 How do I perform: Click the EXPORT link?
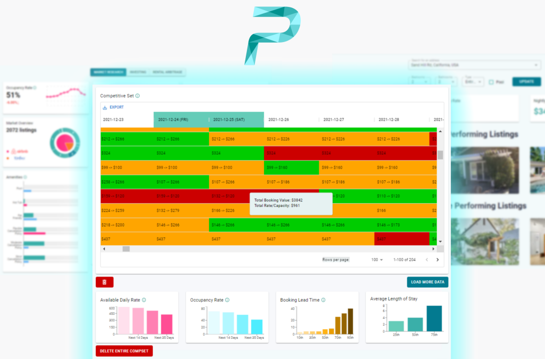(x=117, y=107)
